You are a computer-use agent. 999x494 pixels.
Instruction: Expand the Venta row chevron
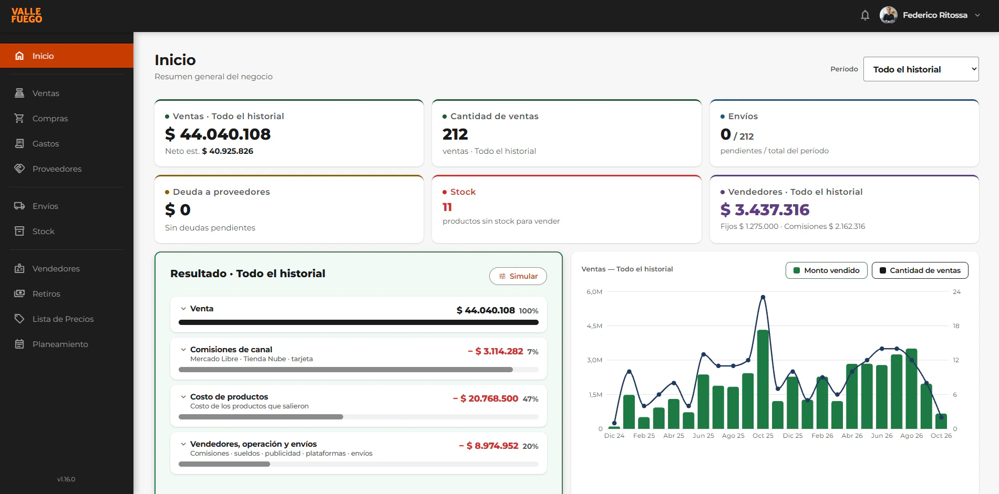[183, 309]
